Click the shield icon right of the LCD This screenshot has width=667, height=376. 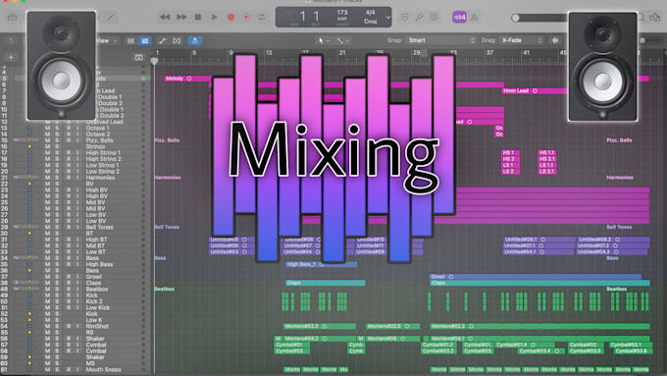point(404,18)
